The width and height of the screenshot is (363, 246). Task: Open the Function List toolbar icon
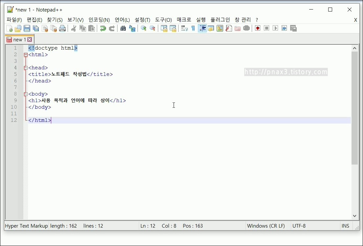point(229,28)
